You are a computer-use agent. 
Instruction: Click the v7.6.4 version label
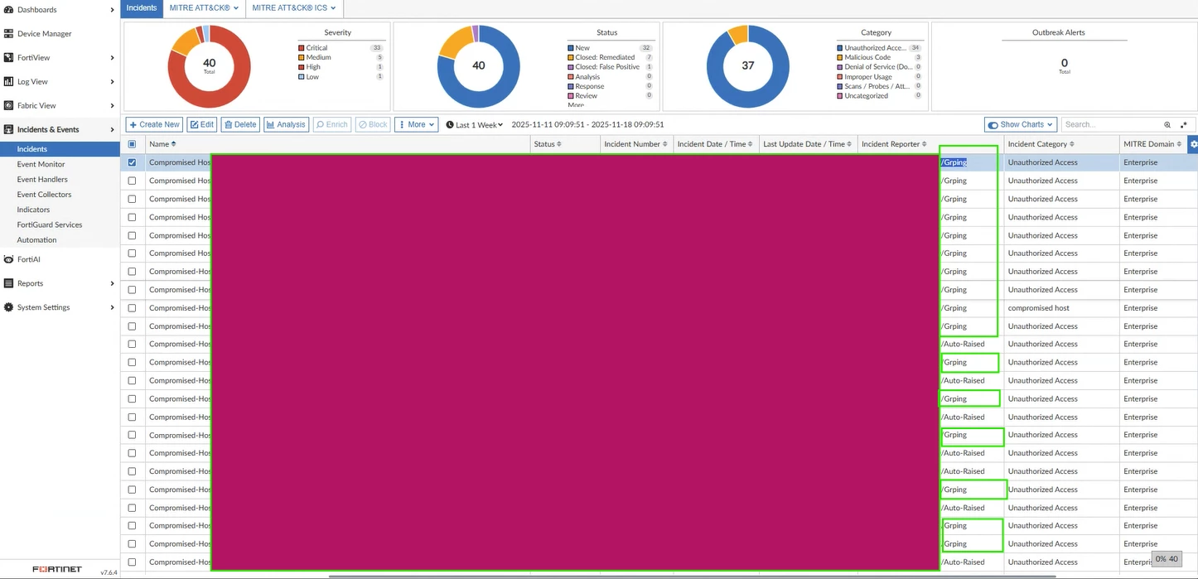pyautogui.click(x=109, y=572)
